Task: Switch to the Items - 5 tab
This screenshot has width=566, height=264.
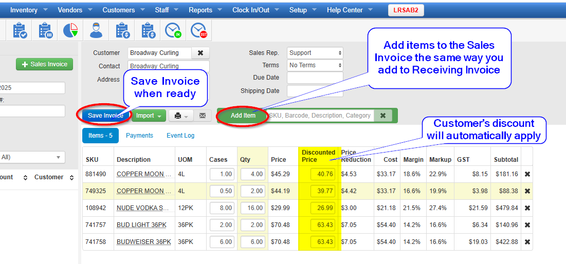Action: (x=100, y=136)
